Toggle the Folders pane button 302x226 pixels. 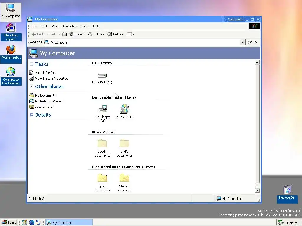pos(96,34)
